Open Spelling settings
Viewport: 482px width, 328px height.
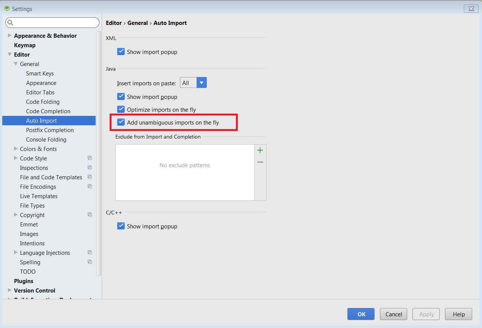(30, 262)
